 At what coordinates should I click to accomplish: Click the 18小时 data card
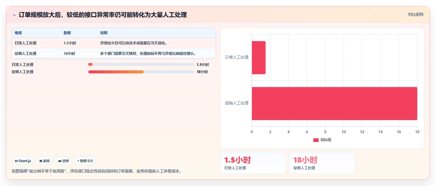coord(322,163)
